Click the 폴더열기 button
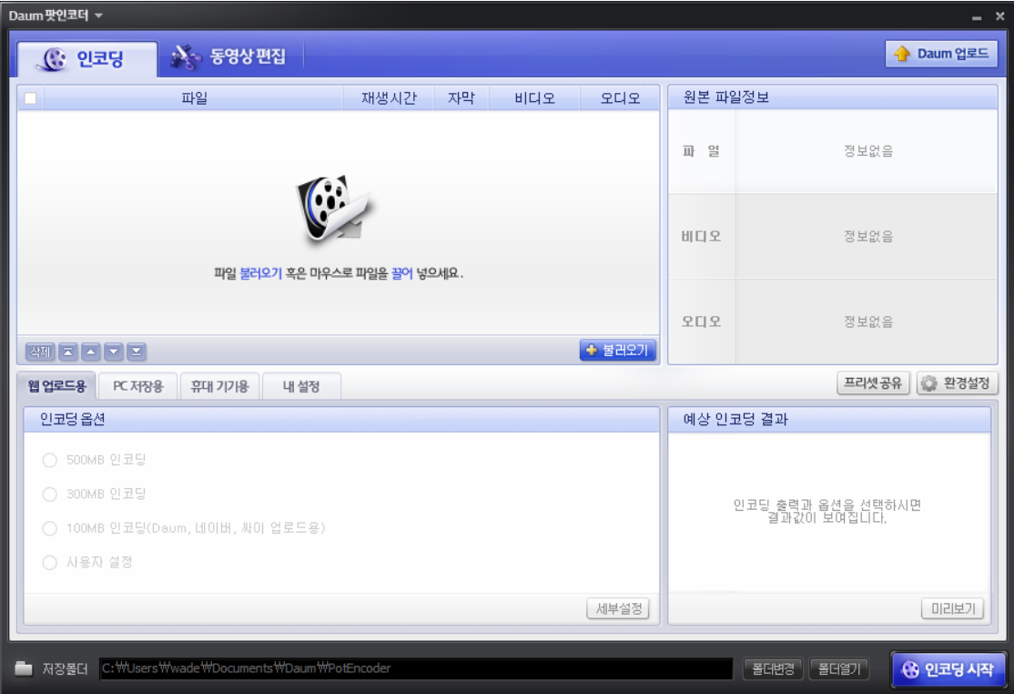The height and width of the screenshot is (694, 1014). coord(838,668)
